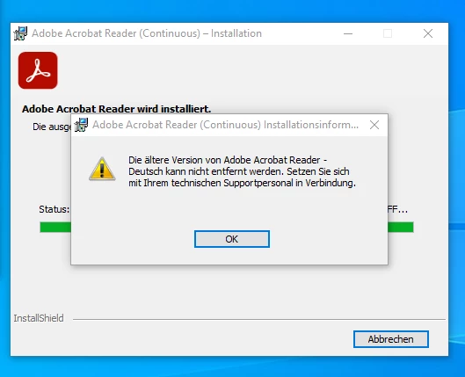Click the "Adobe Acrobat Reader wird installiert" heading

tap(117, 109)
